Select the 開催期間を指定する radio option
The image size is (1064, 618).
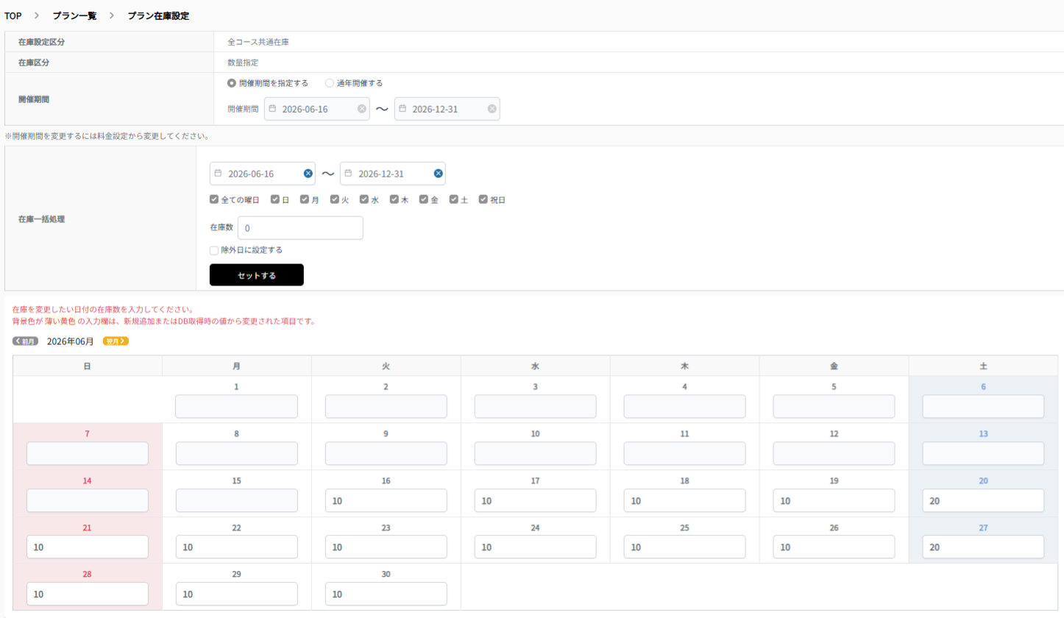[x=232, y=83]
